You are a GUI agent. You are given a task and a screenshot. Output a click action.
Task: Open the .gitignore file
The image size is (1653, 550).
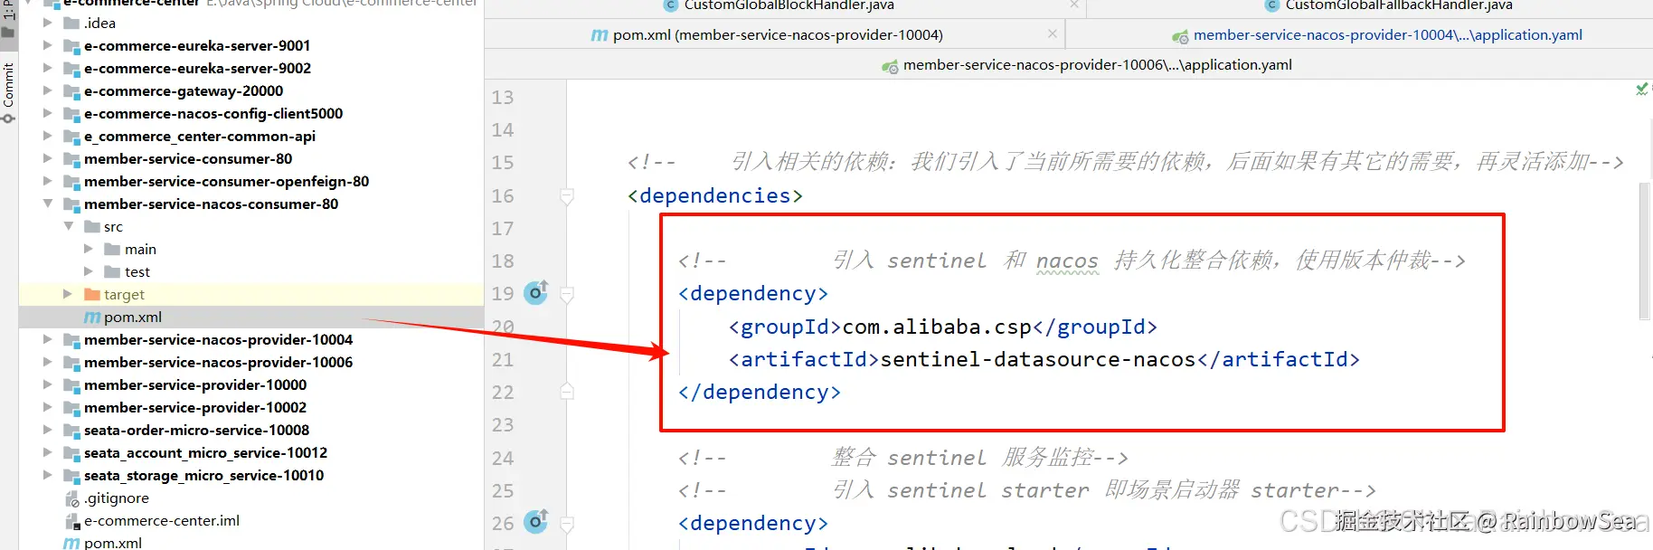click(117, 498)
